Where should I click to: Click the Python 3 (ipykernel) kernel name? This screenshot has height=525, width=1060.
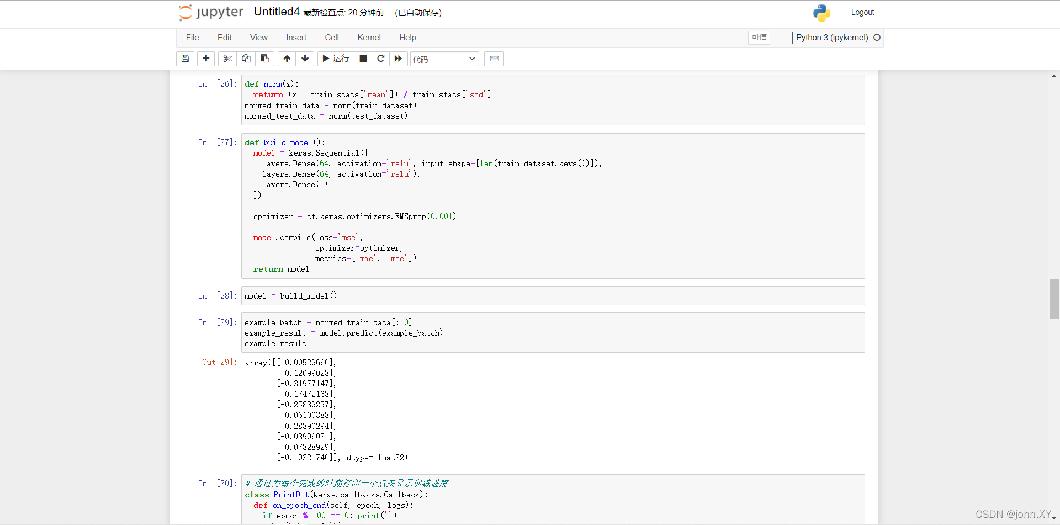click(832, 38)
